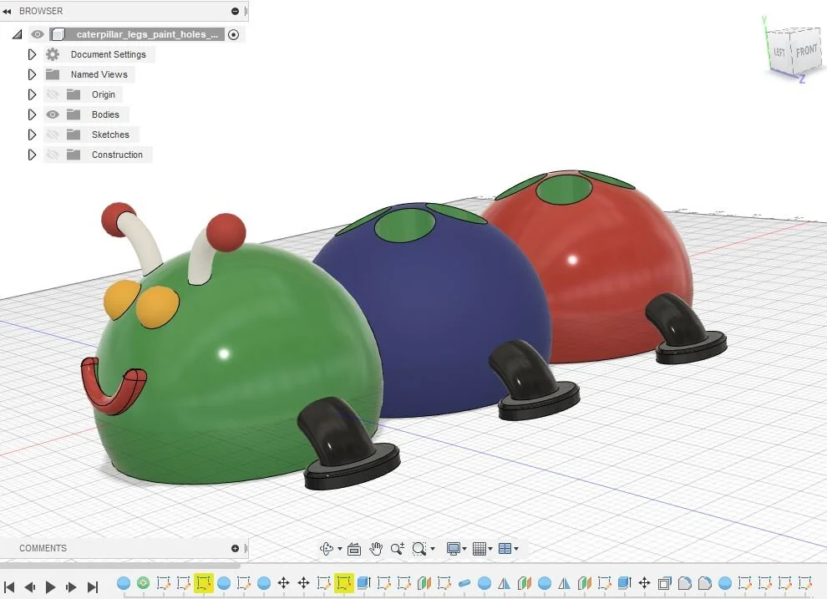This screenshot has height=599, width=827.
Task: Click the horizontal scrollbar below Comments panel
Action: tap(120, 566)
